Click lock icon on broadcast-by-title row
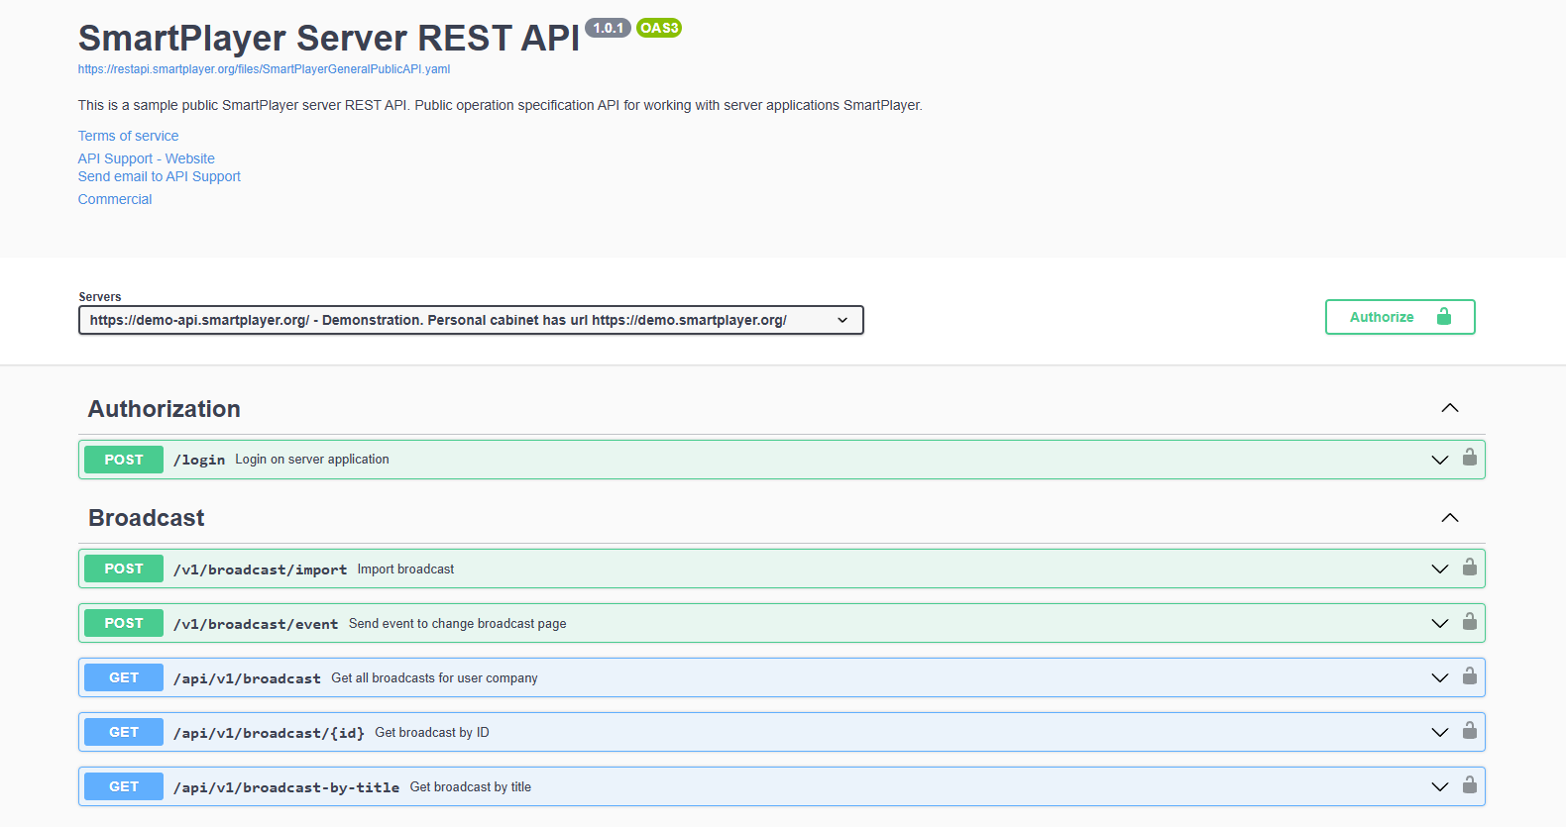Viewport: 1566px width, 827px height. (x=1470, y=785)
